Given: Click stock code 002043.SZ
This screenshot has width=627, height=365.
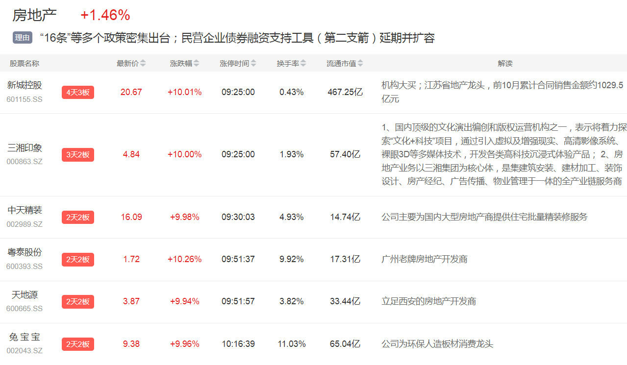Looking at the screenshot, I should [x=25, y=351].
